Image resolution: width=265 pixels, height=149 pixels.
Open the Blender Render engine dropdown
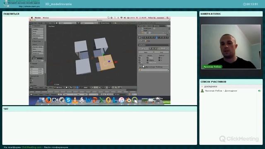106,23
